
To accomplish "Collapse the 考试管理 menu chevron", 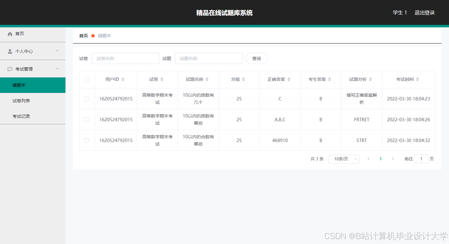I will click(57, 68).
